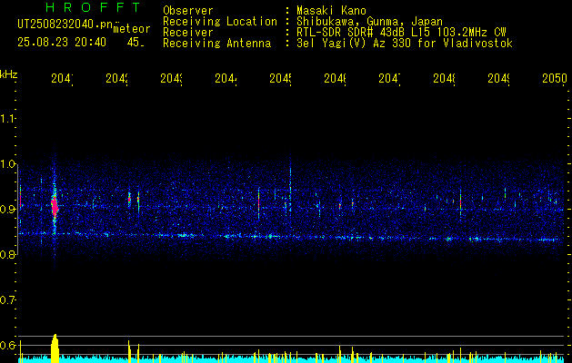The width and height of the screenshot is (572, 363).
Task: Click the 'Receiving Location' field label
Action: click(220, 22)
